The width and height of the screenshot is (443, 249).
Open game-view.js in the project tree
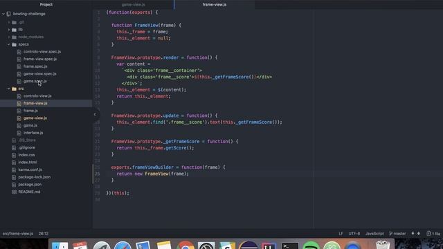pos(35,118)
